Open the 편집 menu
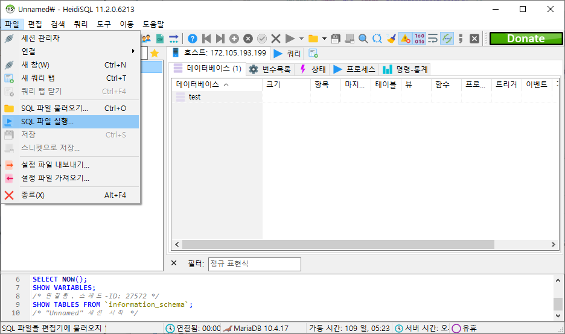This screenshot has height=334, width=565. tap(35, 24)
